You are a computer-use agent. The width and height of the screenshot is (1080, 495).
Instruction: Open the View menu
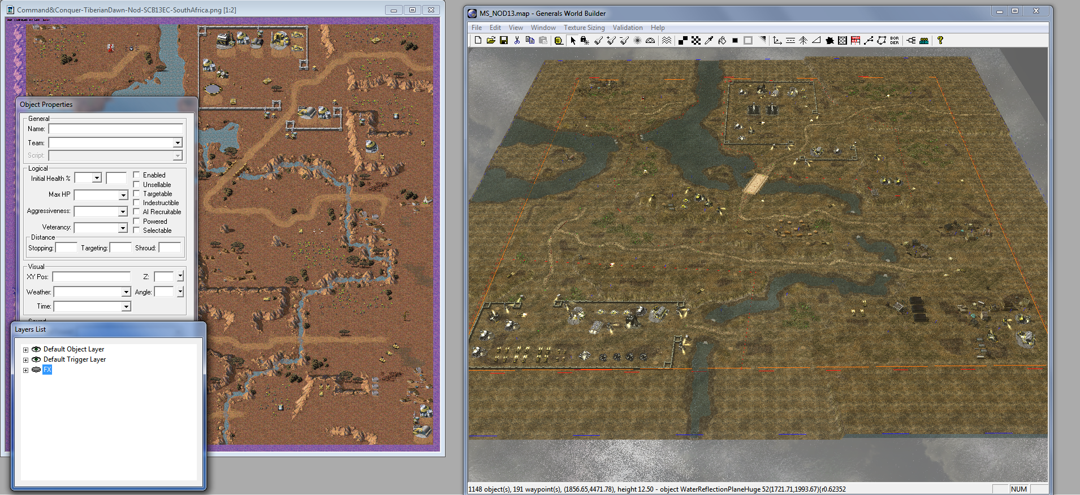tap(516, 28)
